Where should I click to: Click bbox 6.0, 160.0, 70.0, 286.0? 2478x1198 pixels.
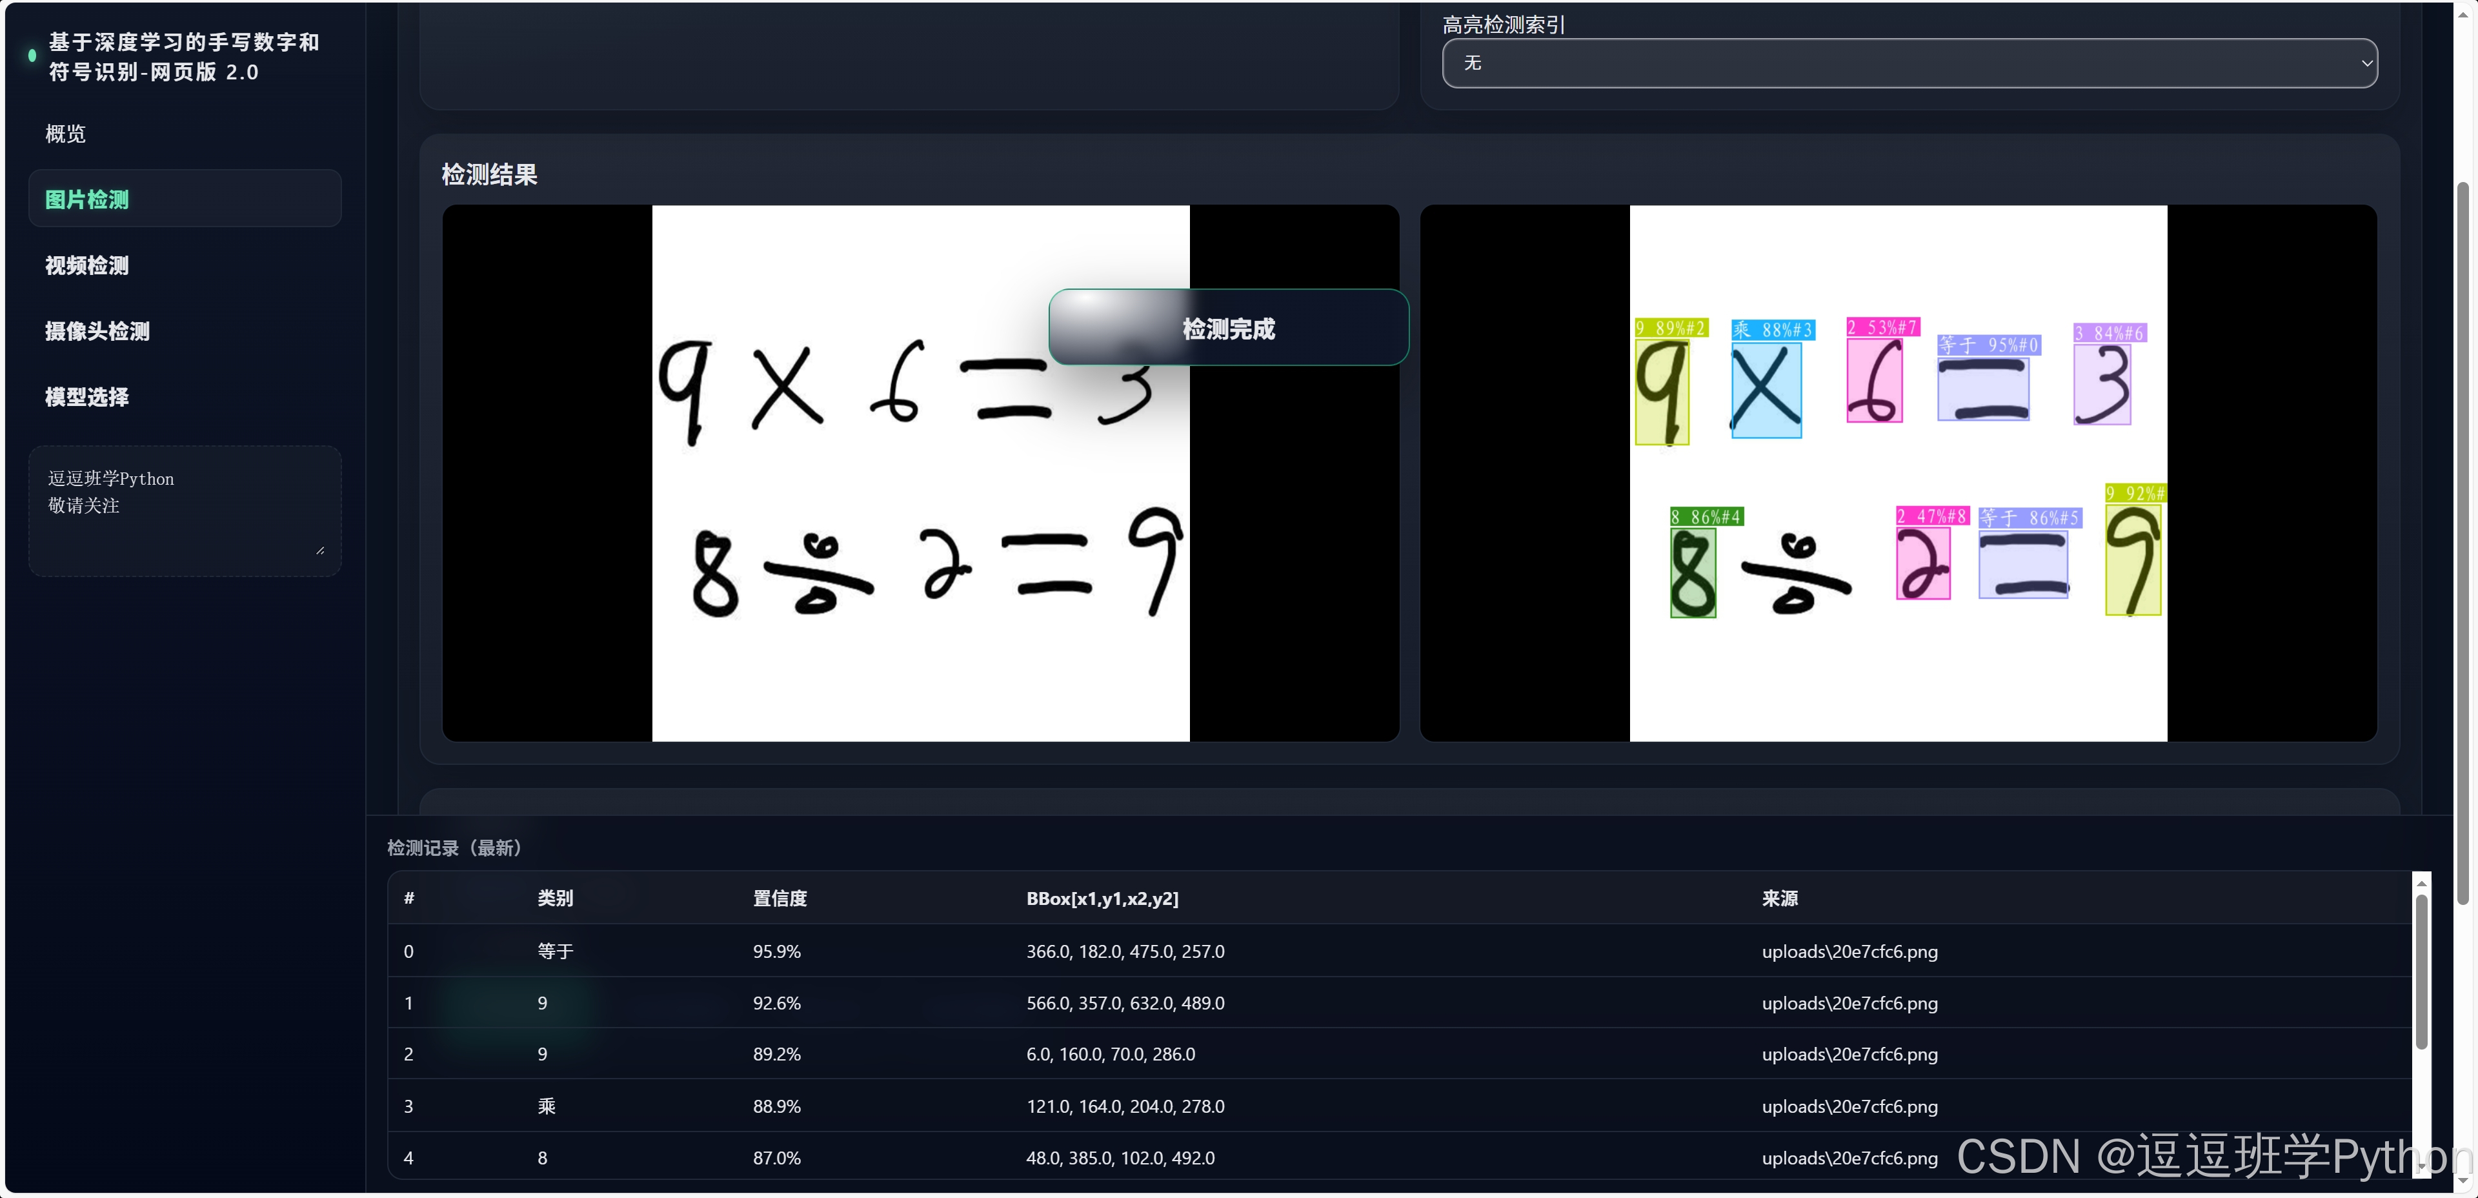[x=1110, y=1053]
